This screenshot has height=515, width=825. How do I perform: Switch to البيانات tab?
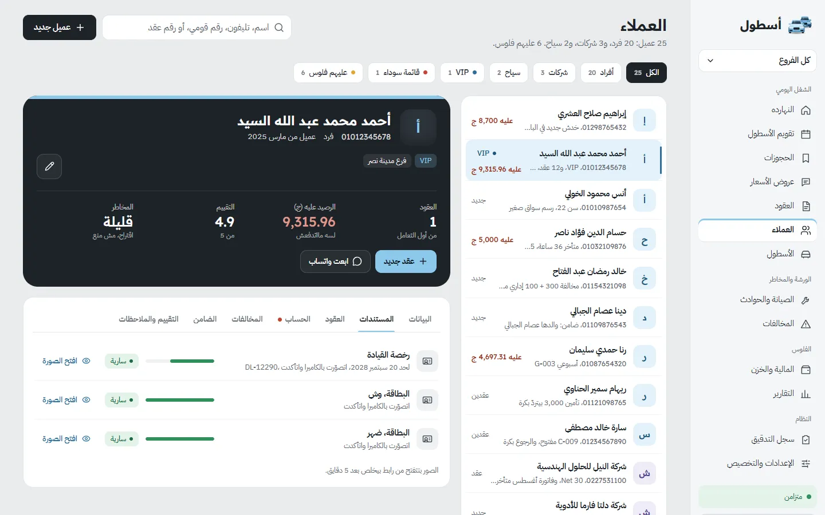tap(420, 319)
